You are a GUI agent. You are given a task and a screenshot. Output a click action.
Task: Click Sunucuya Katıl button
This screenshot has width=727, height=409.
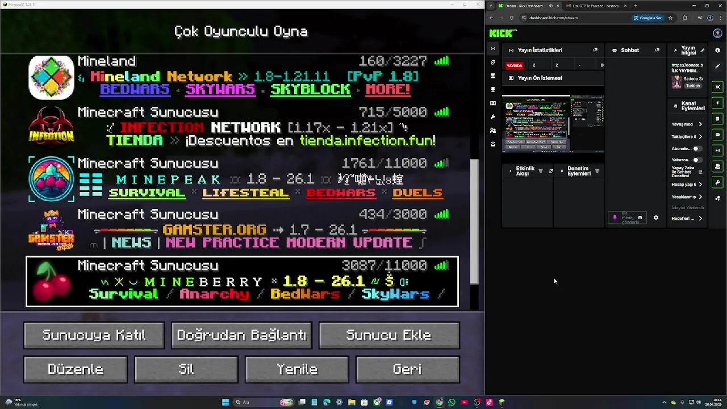point(94,335)
